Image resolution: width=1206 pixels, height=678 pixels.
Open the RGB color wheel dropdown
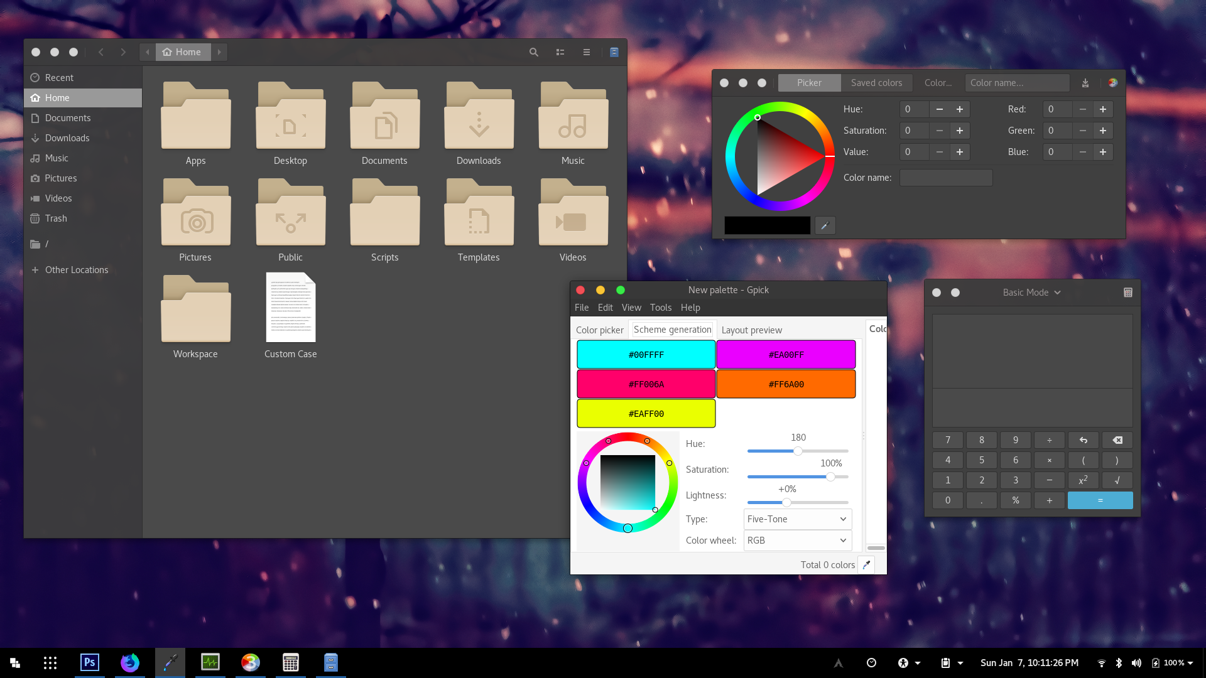pos(796,540)
